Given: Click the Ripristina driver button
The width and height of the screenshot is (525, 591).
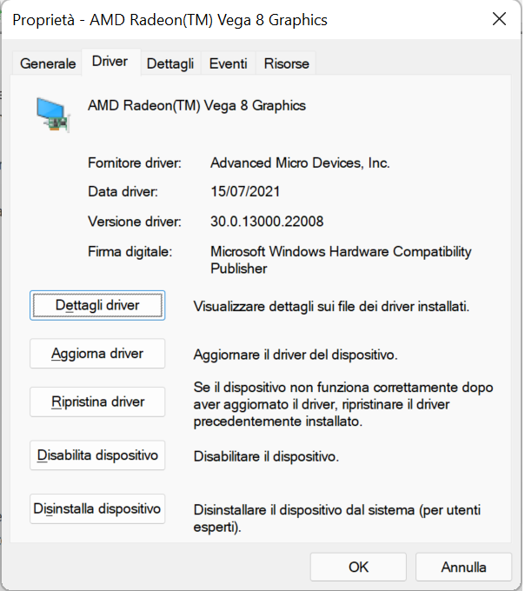Looking at the screenshot, I should [97, 402].
